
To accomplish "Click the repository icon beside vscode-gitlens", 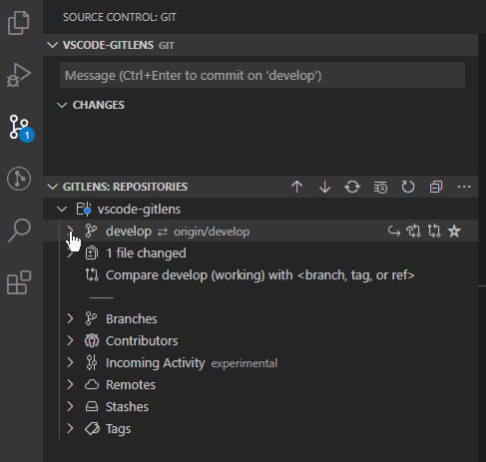I will (x=84, y=210).
